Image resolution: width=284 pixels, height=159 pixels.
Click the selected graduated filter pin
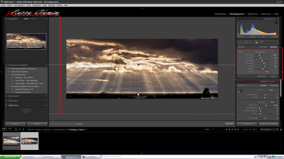(x=138, y=65)
